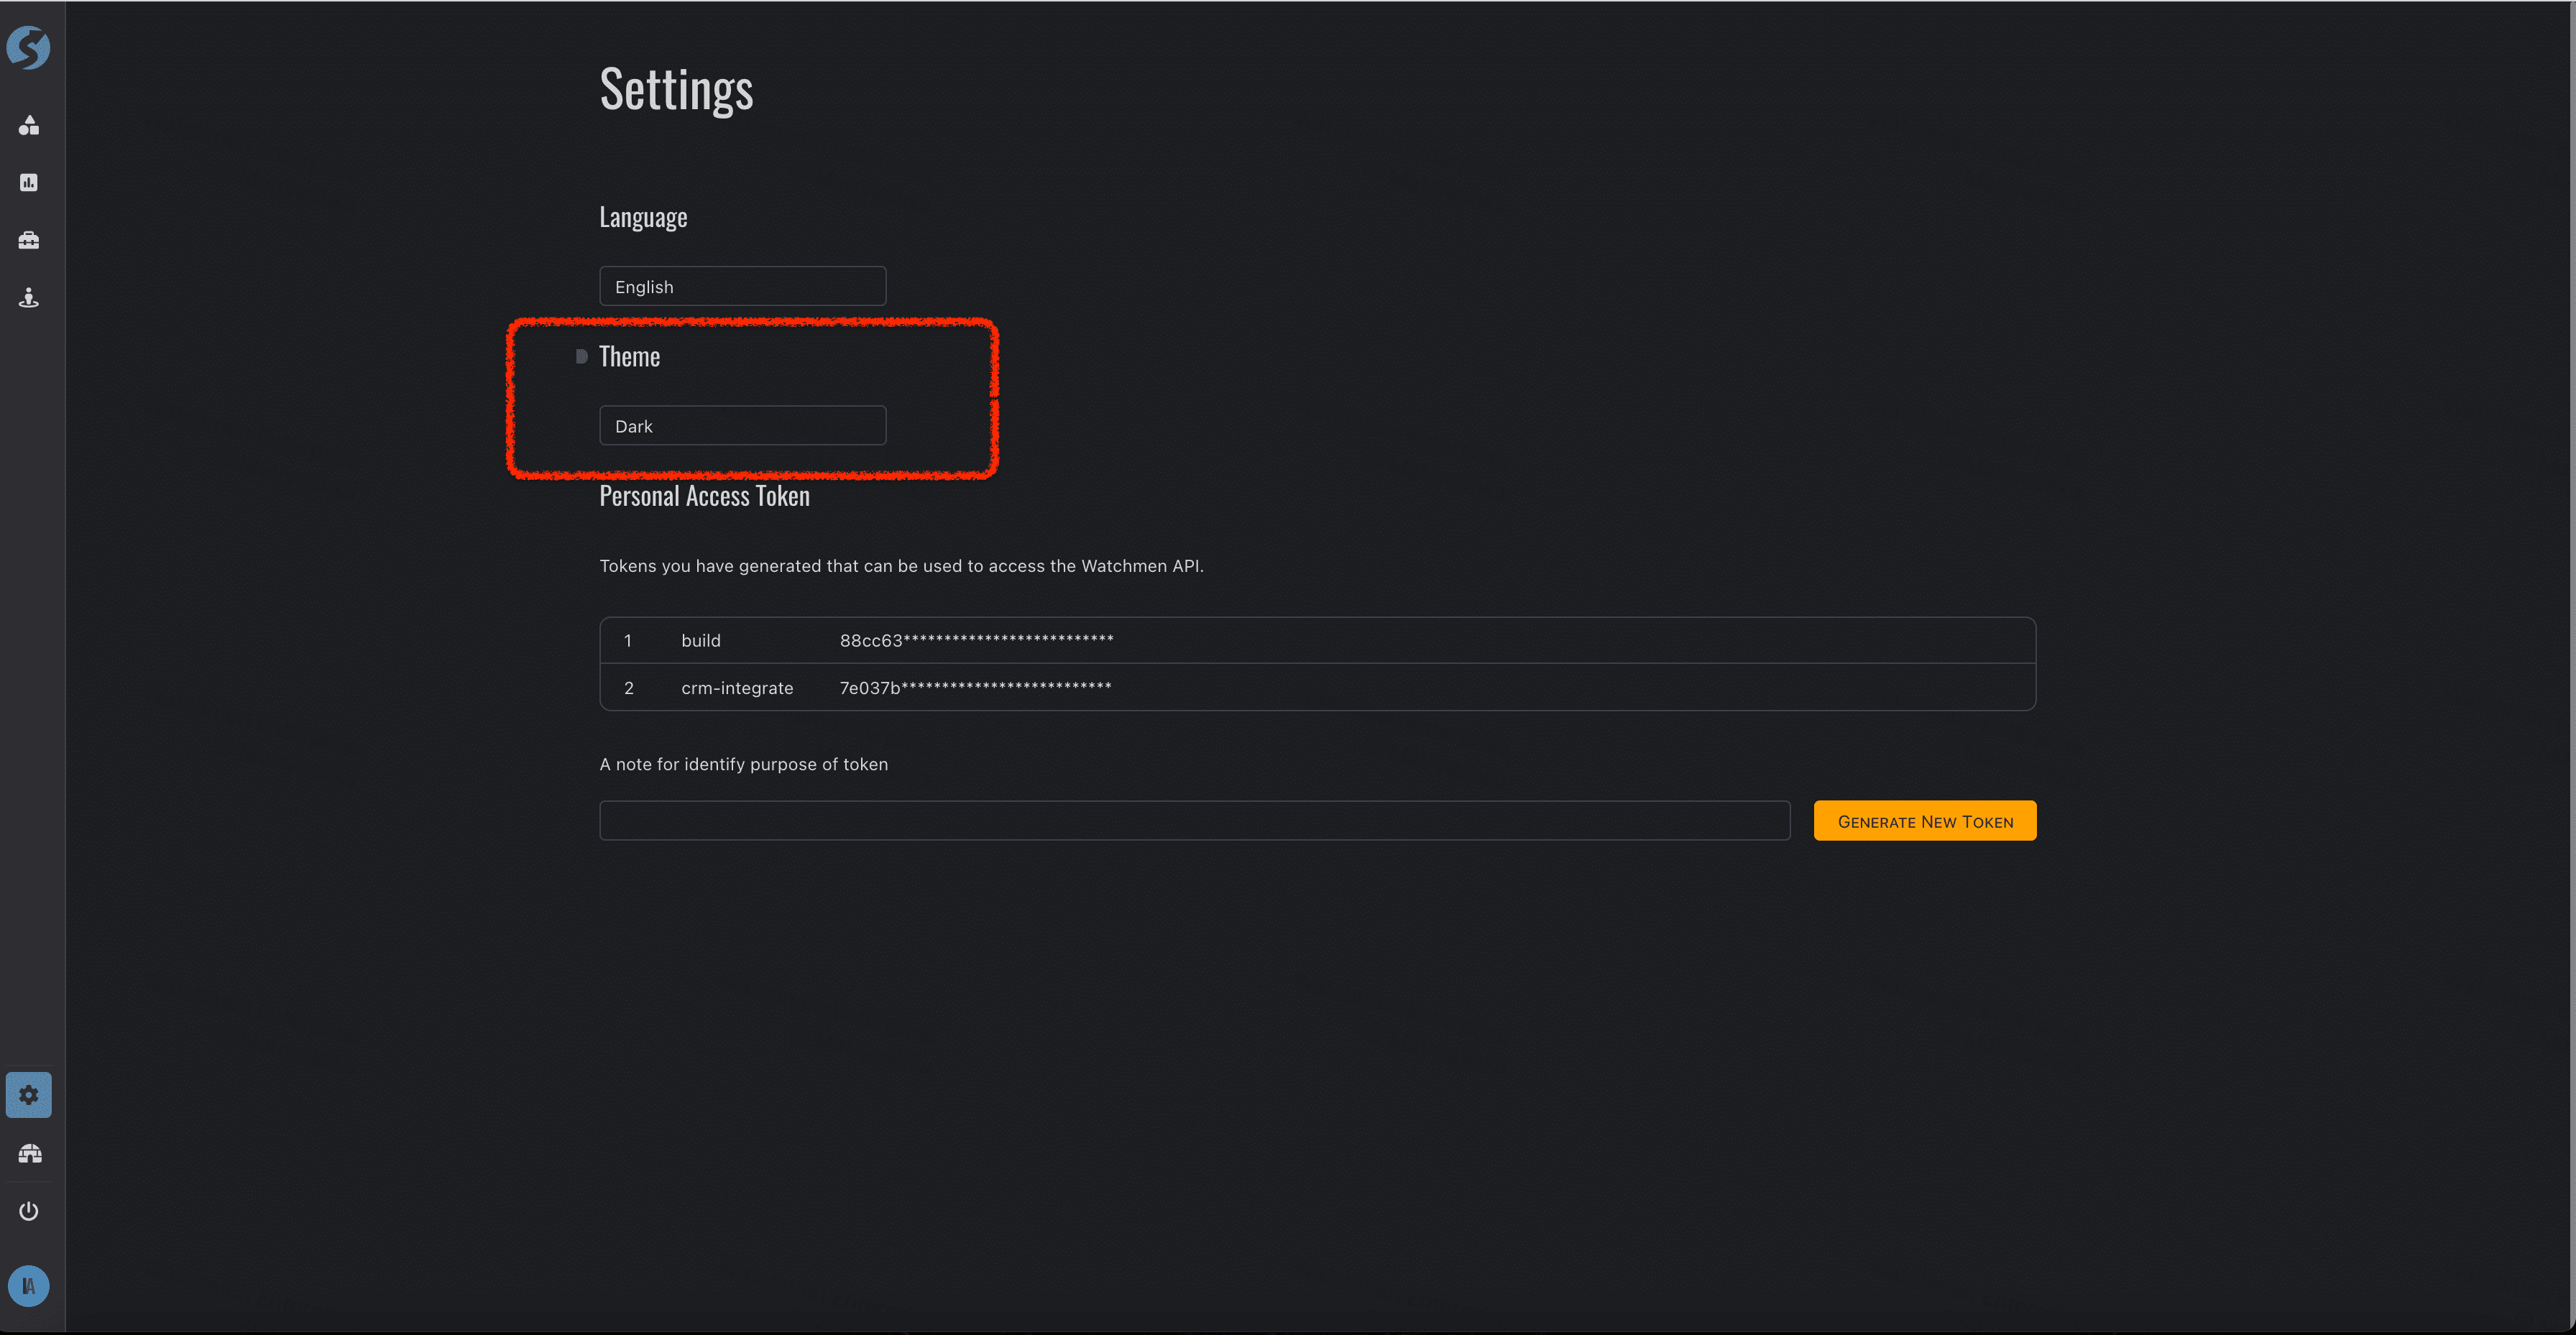
Task: Select the crm-integrate token row
Action: (x=1317, y=688)
